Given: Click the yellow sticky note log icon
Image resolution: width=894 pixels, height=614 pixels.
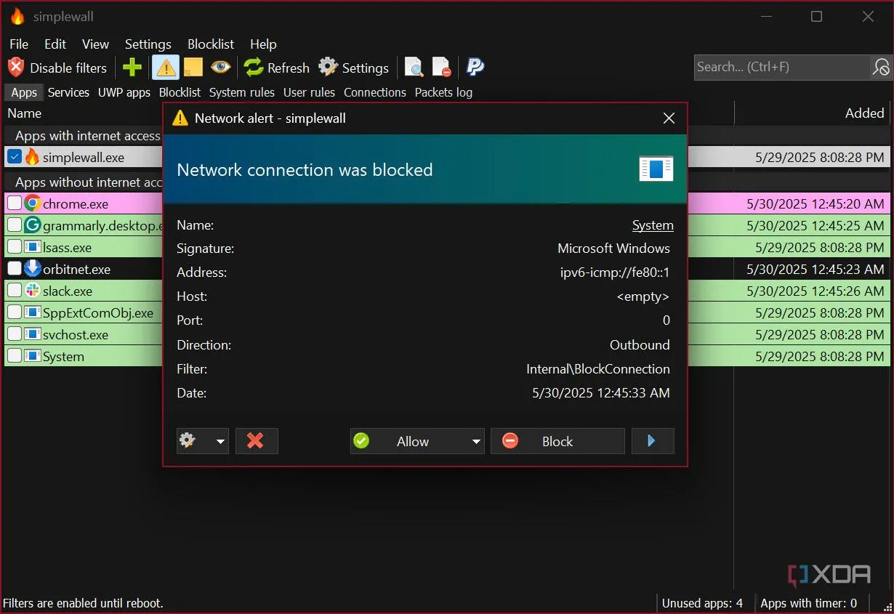Looking at the screenshot, I should tap(193, 68).
